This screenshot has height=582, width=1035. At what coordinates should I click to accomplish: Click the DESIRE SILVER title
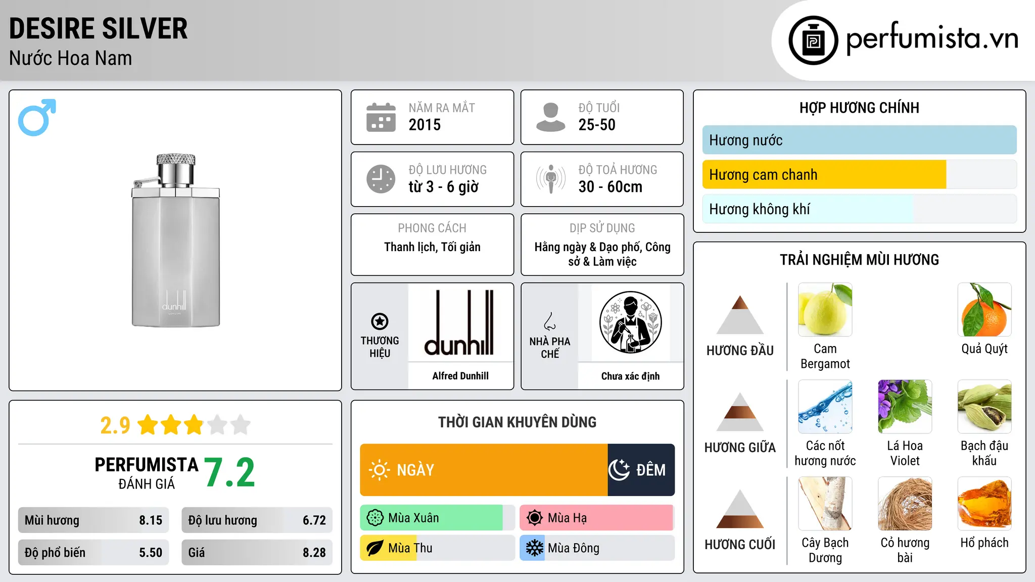pos(99,28)
